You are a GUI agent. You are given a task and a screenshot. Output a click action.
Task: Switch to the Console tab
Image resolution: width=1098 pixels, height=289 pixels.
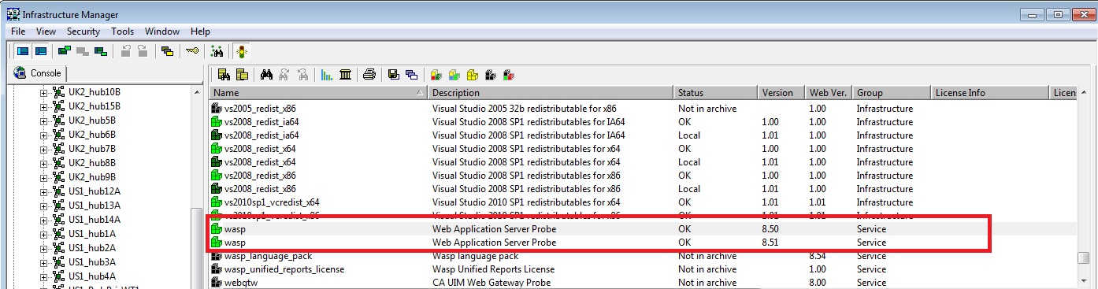pos(39,73)
